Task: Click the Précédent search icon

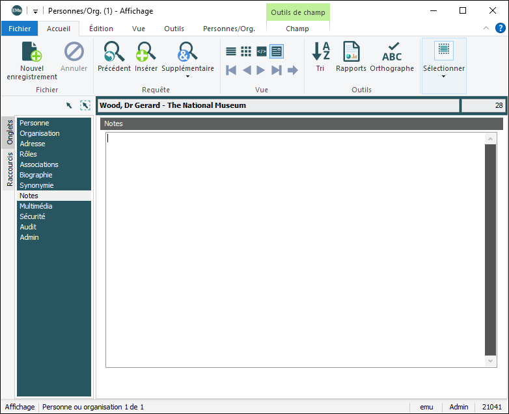Action: click(x=114, y=52)
